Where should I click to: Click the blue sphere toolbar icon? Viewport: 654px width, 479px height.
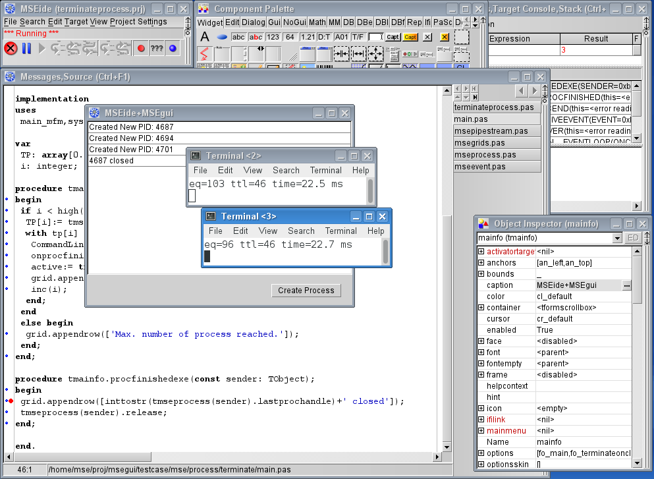pos(173,48)
